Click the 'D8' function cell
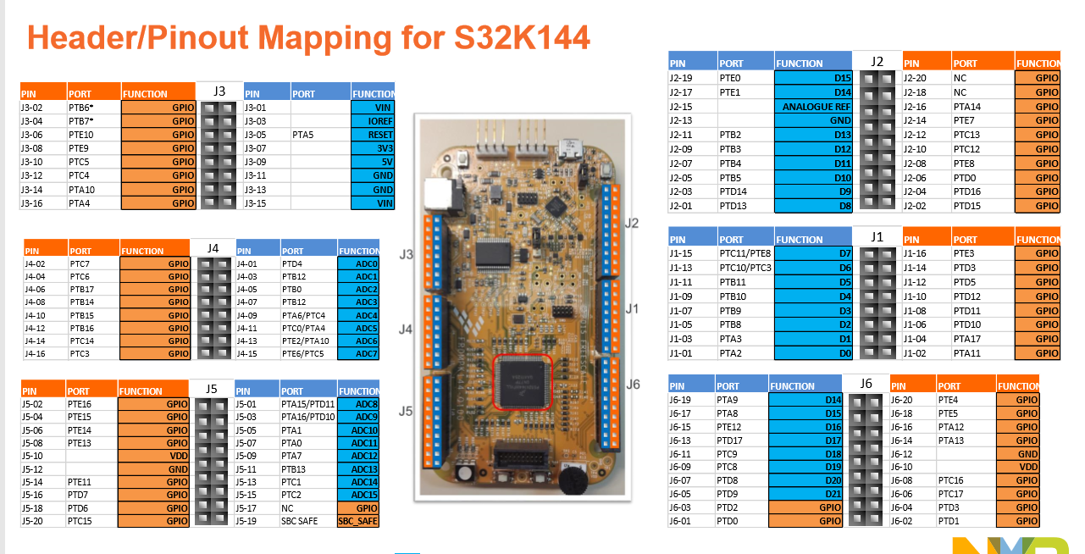 (813, 206)
